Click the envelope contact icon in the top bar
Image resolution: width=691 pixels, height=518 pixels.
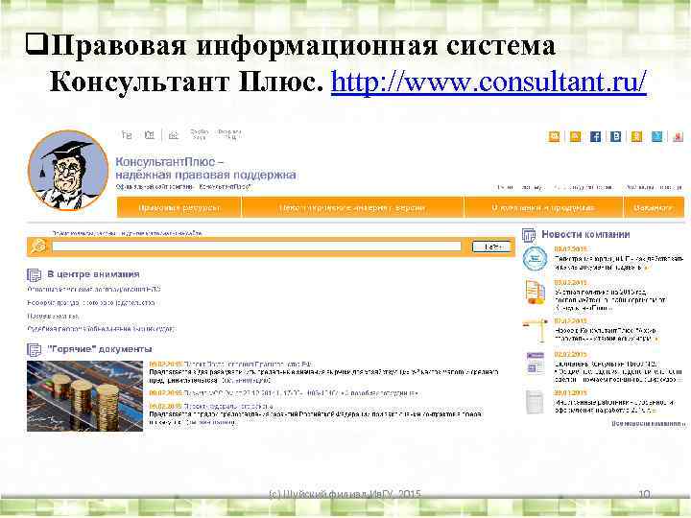tap(150, 135)
